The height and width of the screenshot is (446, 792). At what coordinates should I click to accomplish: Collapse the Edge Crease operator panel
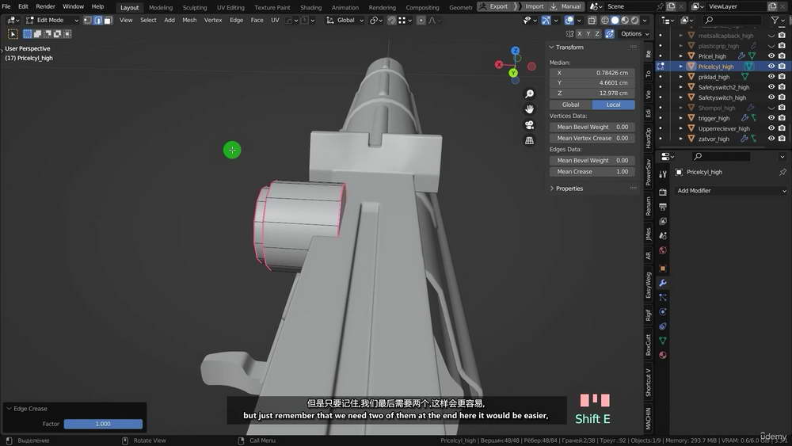[x=9, y=409]
